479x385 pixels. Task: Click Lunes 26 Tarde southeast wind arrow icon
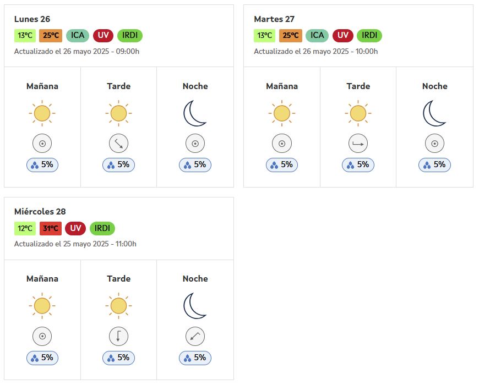[x=118, y=144]
